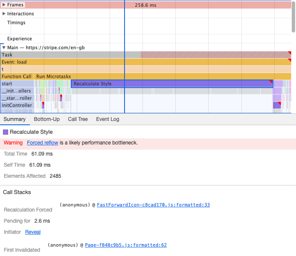This screenshot has height=256, width=296.
Task: Expand the Frames track
Action: [x=4, y=5]
